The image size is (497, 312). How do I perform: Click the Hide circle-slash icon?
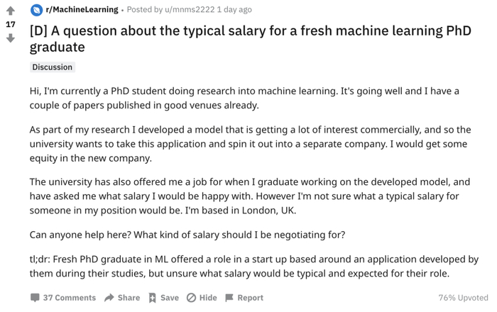[191, 298]
